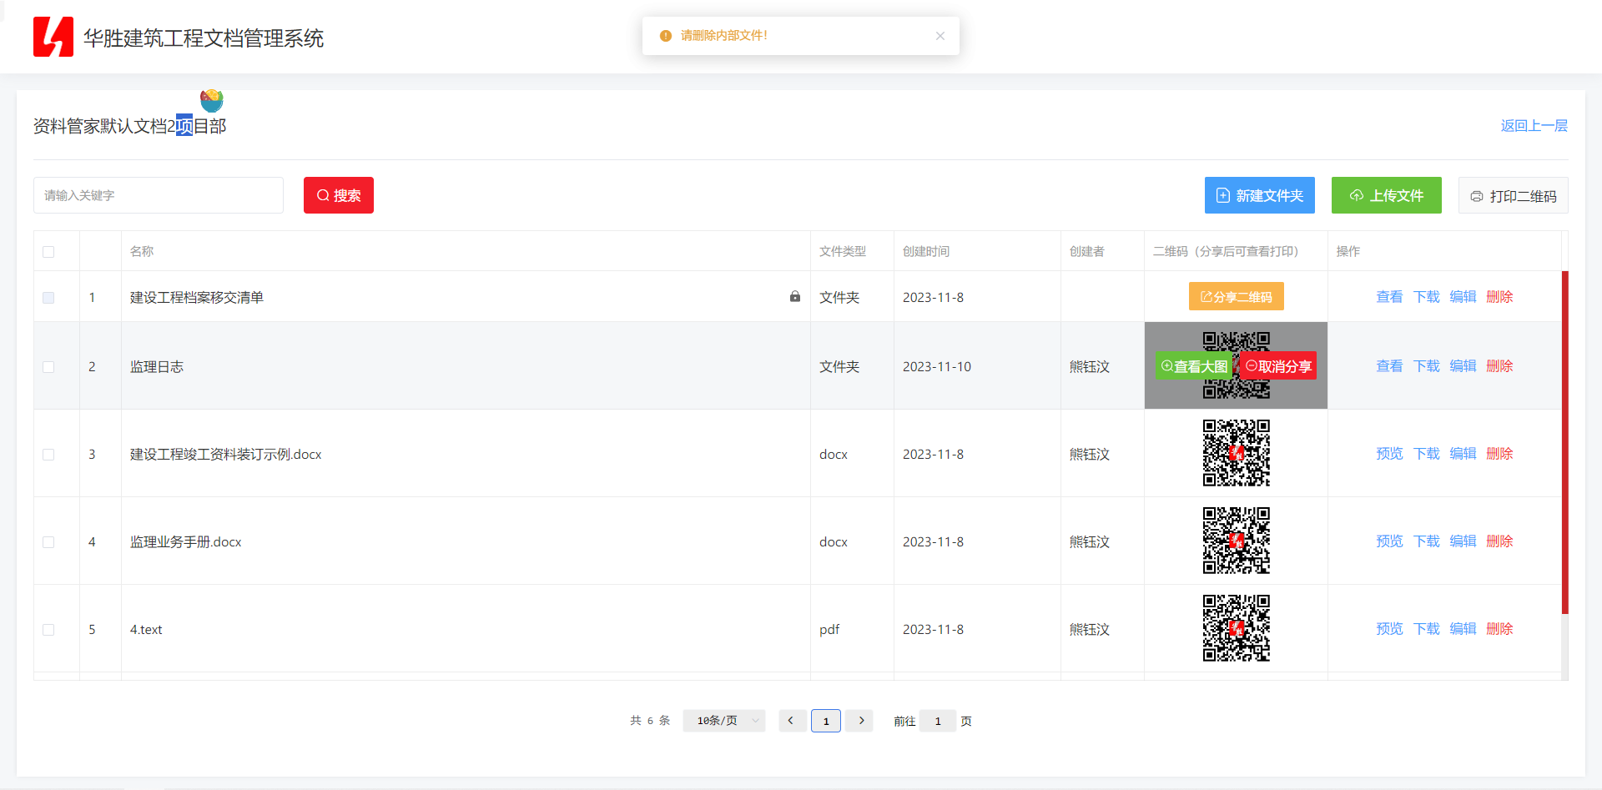Click the 文件类型 column header

click(843, 251)
